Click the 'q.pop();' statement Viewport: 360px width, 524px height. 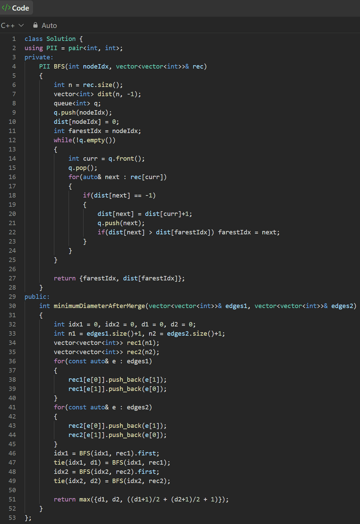tap(83, 168)
